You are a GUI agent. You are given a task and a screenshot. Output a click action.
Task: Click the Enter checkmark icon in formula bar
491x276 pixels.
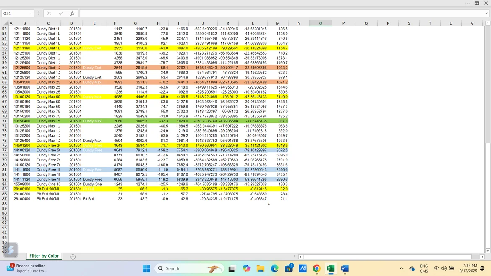click(61, 13)
